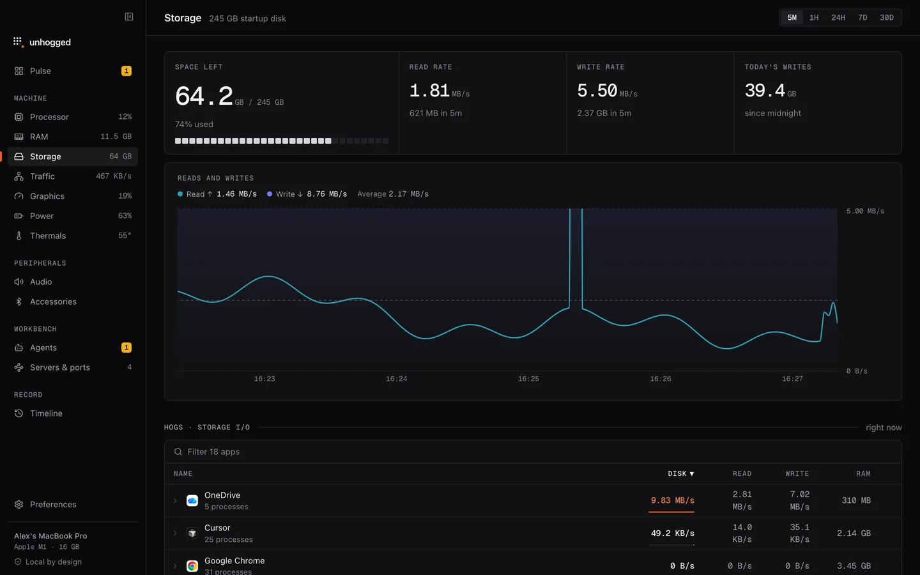Image resolution: width=920 pixels, height=575 pixels.
Task: Click the Accessories Bluetooth icon
Action: pos(19,302)
